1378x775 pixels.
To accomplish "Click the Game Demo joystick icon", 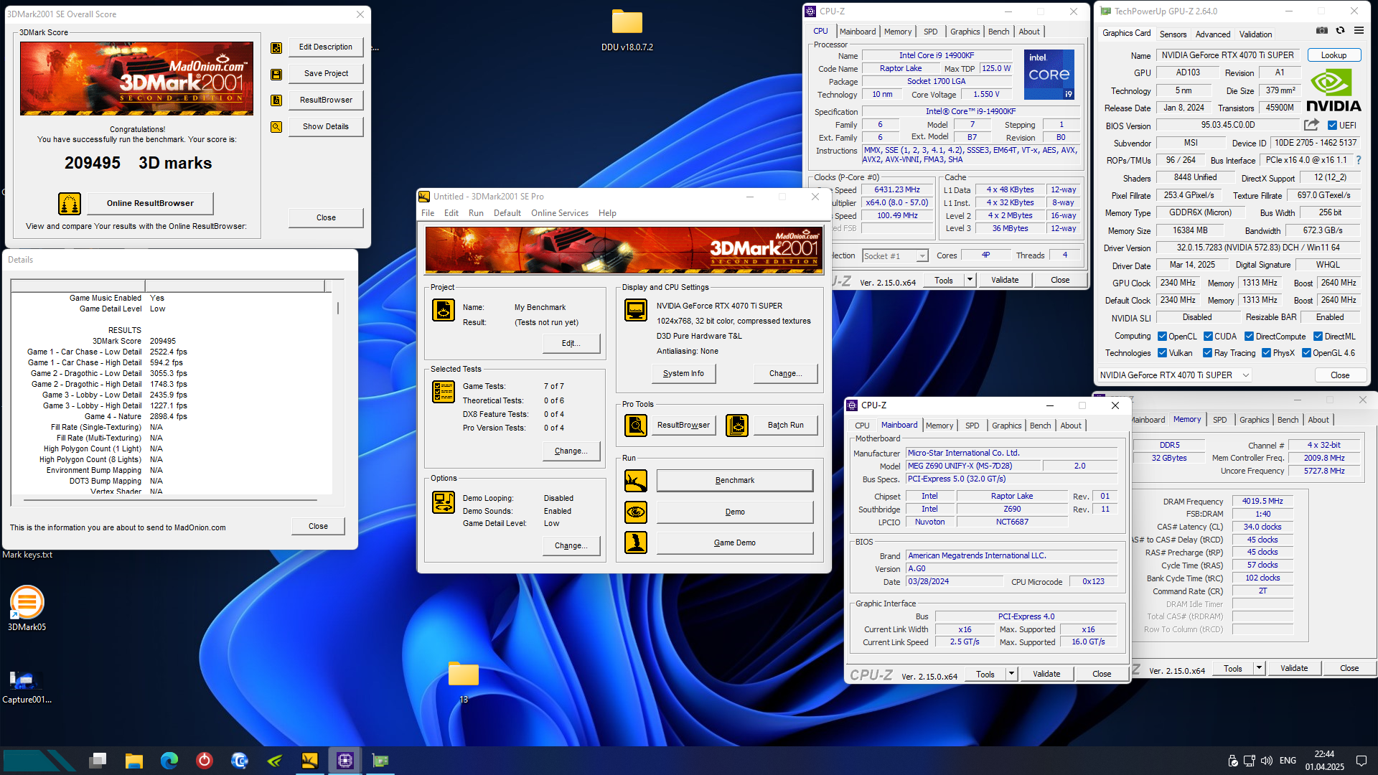I will [636, 542].
